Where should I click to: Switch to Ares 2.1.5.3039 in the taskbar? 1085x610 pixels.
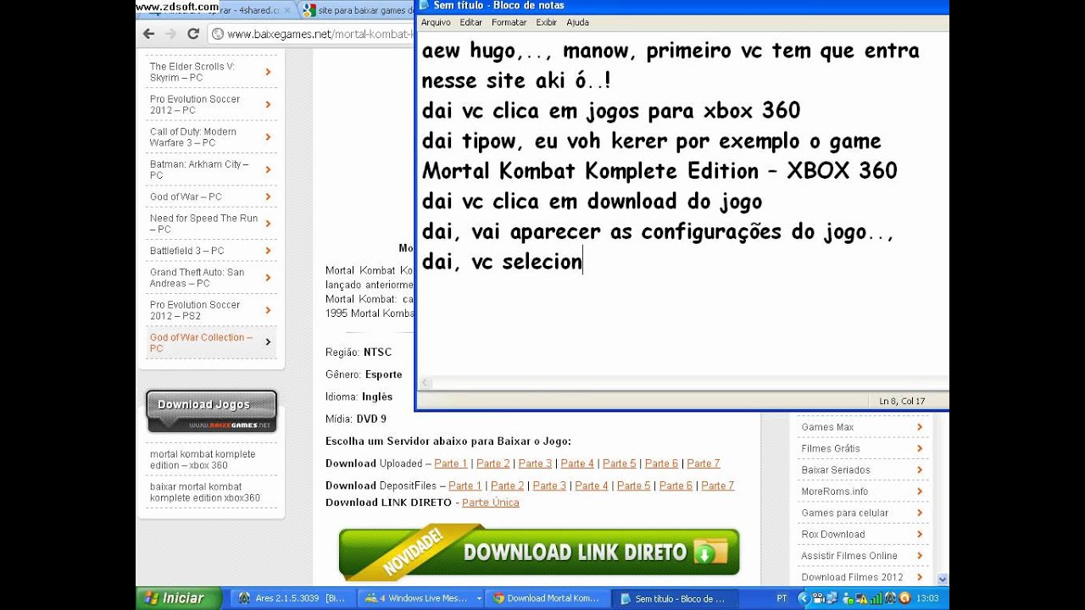click(x=291, y=598)
